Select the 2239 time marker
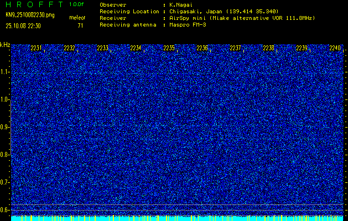This screenshot has height=221, width=348. pyautogui.click(x=302, y=49)
